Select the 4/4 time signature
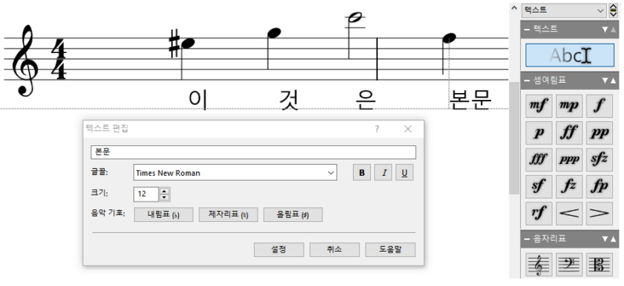The width and height of the screenshot is (624, 286). tap(59, 59)
